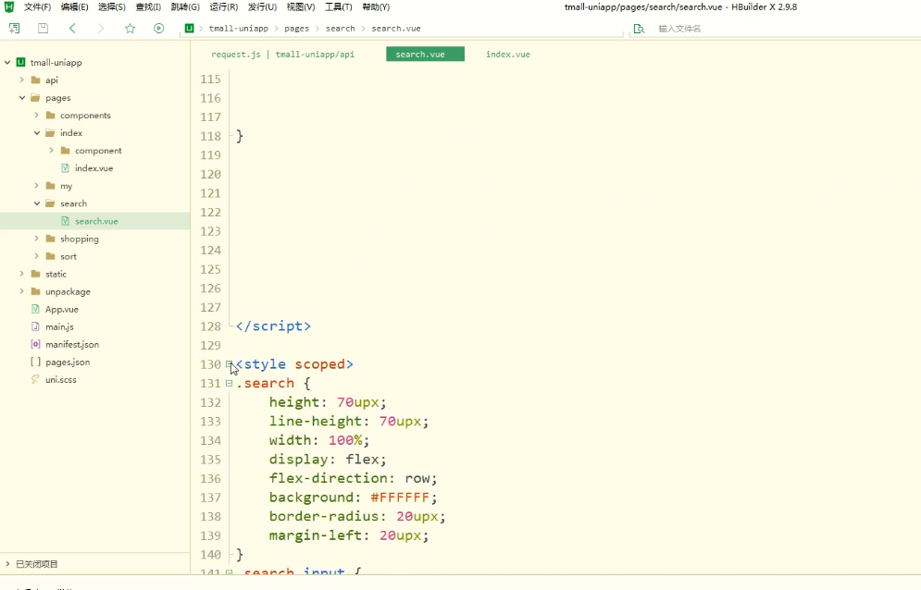Screen dimensions: 921x590
Task: Click pages in the breadcrumb path
Action: [296, 28]
